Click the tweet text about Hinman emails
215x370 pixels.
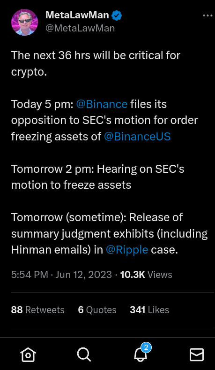tap(109, 234)
